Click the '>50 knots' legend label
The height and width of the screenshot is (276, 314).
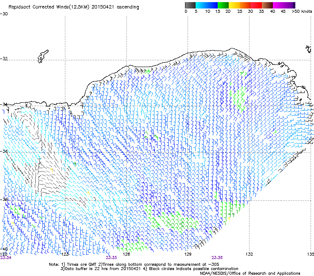point(302,11)
